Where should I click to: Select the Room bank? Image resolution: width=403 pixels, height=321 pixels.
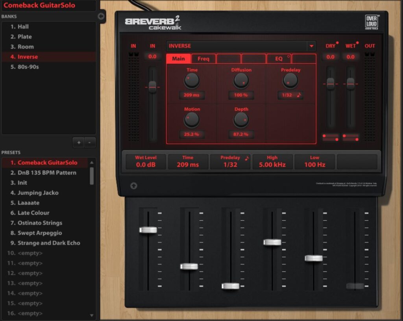pyautogui.click(x=49, y=46)
